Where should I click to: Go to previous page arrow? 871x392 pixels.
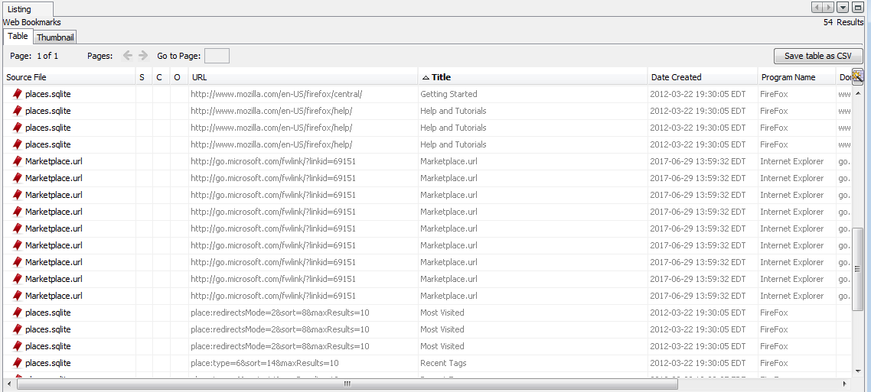click(128, 56)
